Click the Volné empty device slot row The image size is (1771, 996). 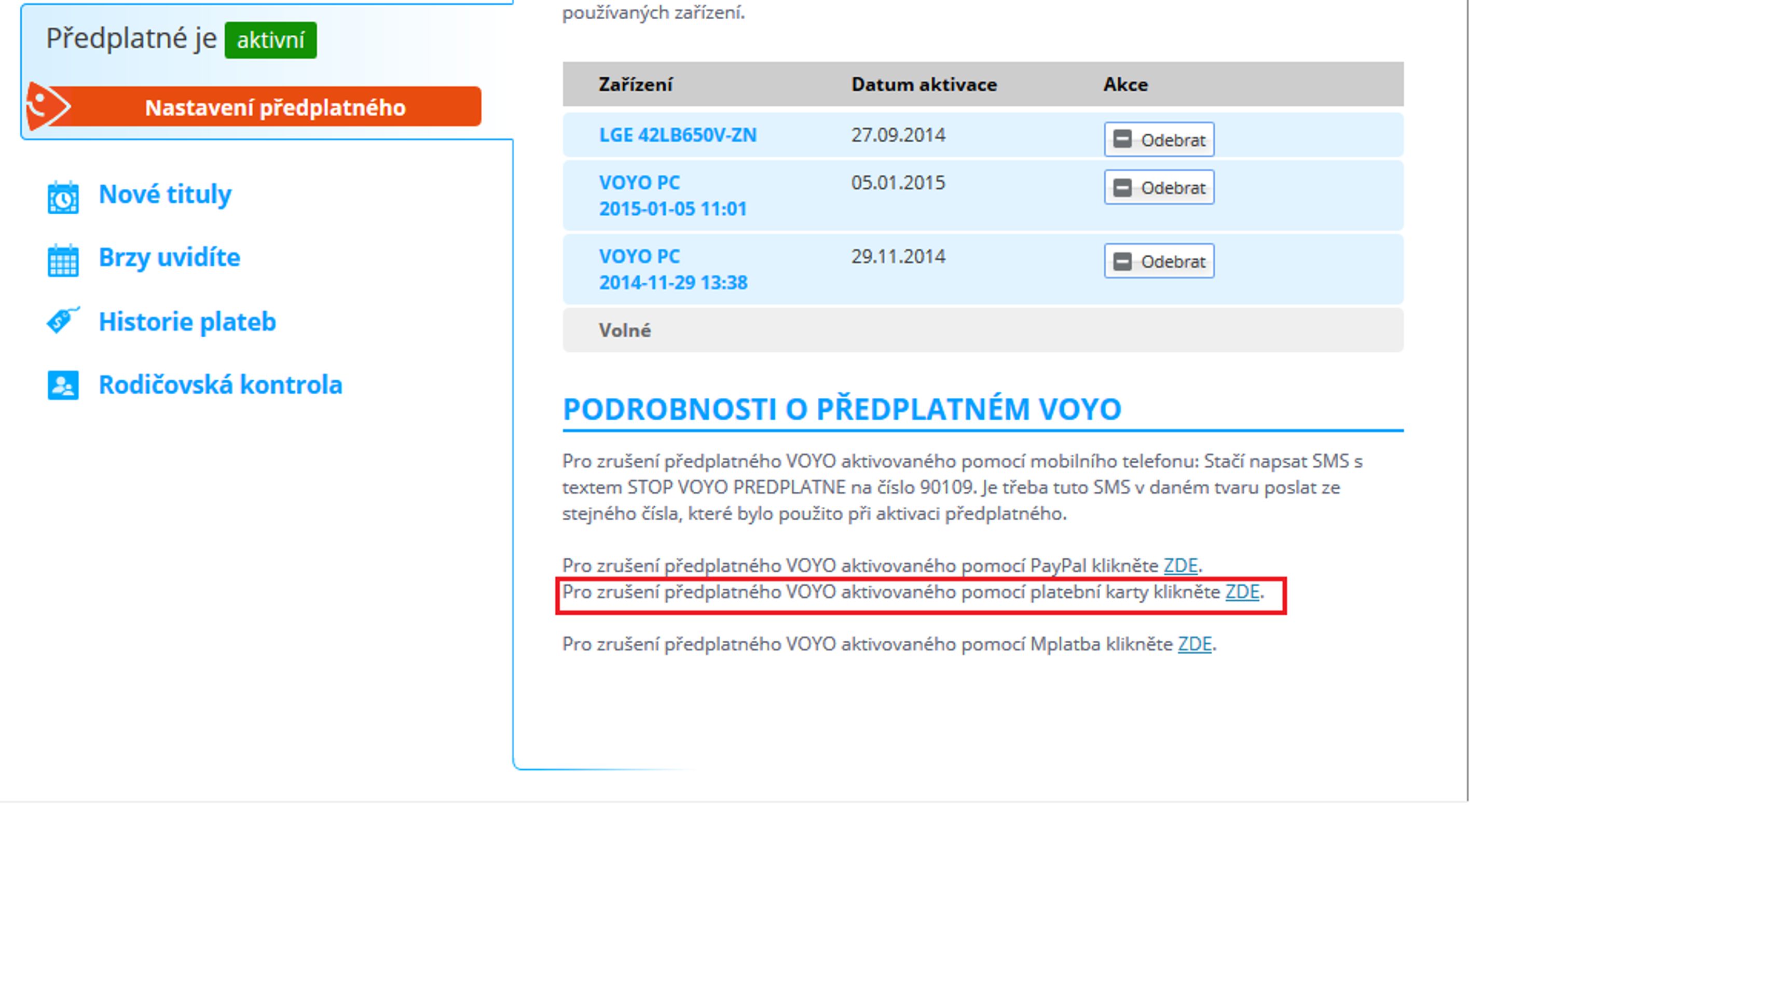pyautogui.click(x=983, y=330)
